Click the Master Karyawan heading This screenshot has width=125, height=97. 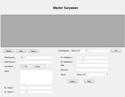coord(66,8)
